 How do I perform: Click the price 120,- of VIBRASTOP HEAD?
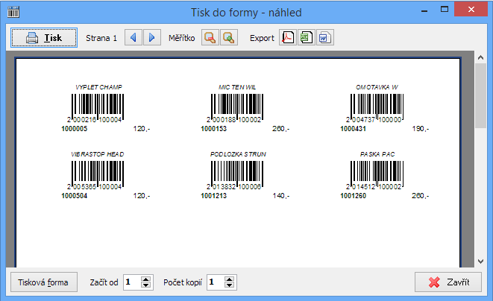(142, 196)
